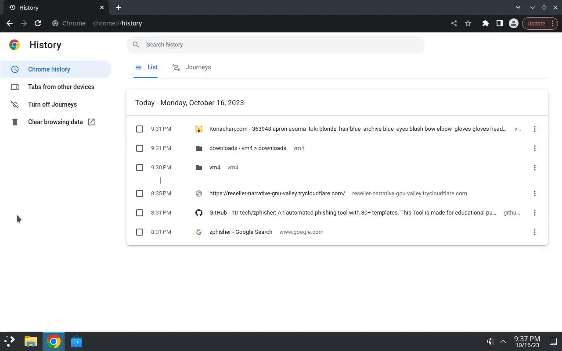Check the zphisher Google Search checkbox
Screen dimensions: 562x351
point(140,232)
